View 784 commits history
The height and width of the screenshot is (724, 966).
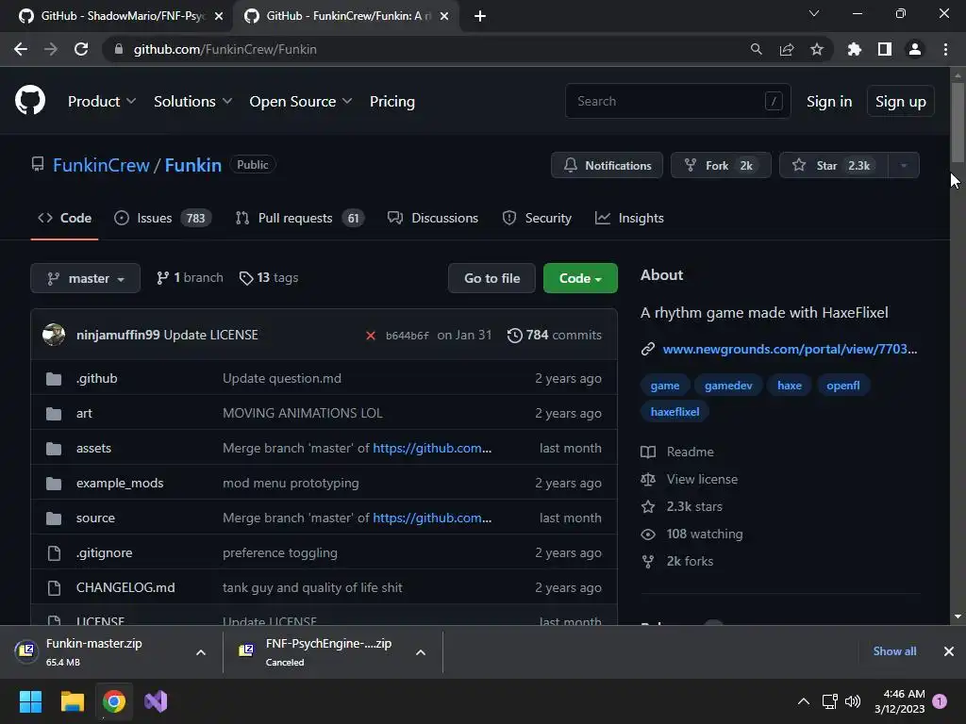pyautogui.click(x=555, y=335)
